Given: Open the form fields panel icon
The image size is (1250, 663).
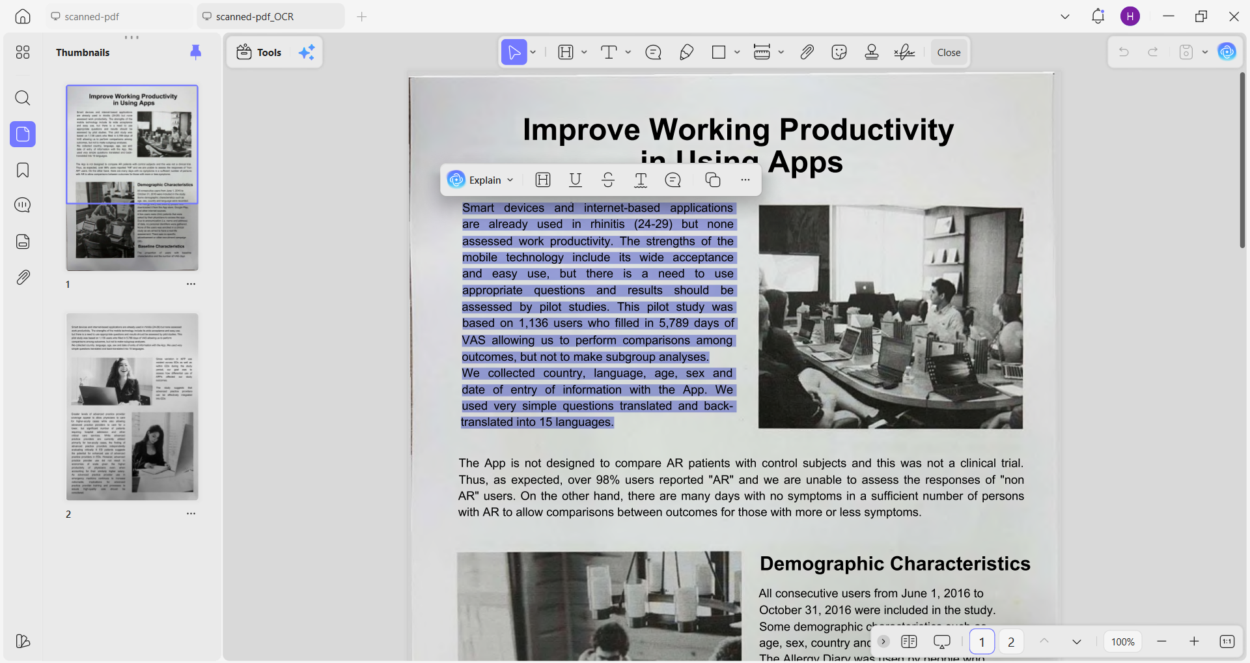Looking at the screenshot, I should coord(23,242).
